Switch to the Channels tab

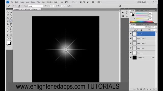pos(140,25)
